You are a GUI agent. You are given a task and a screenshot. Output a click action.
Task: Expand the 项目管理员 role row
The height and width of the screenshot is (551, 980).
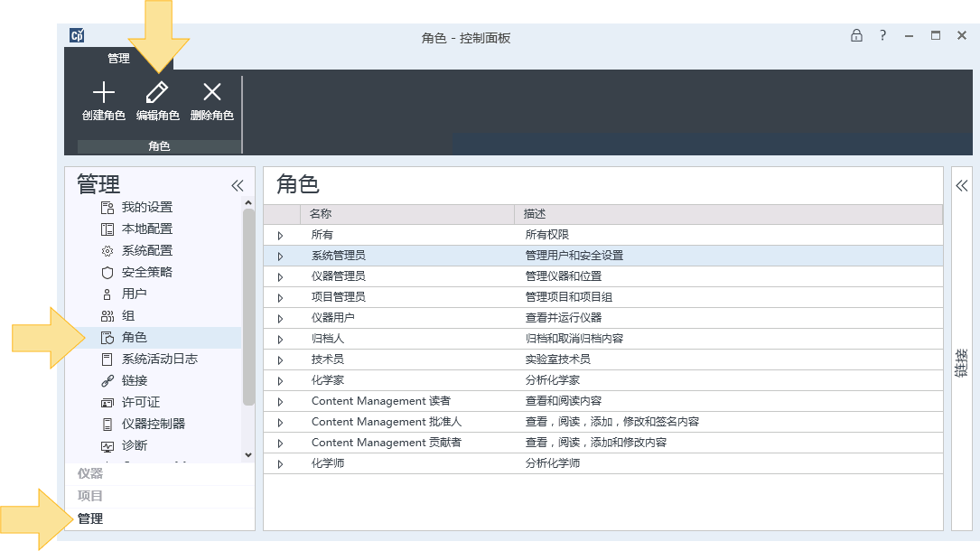click(280, 298)
